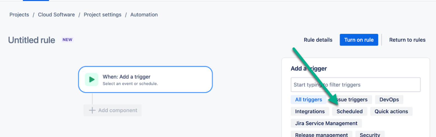This screenshot has width=436, height=137.
Task: Click the NEW badge next to the rule title
Action: [x=67, y=40]
